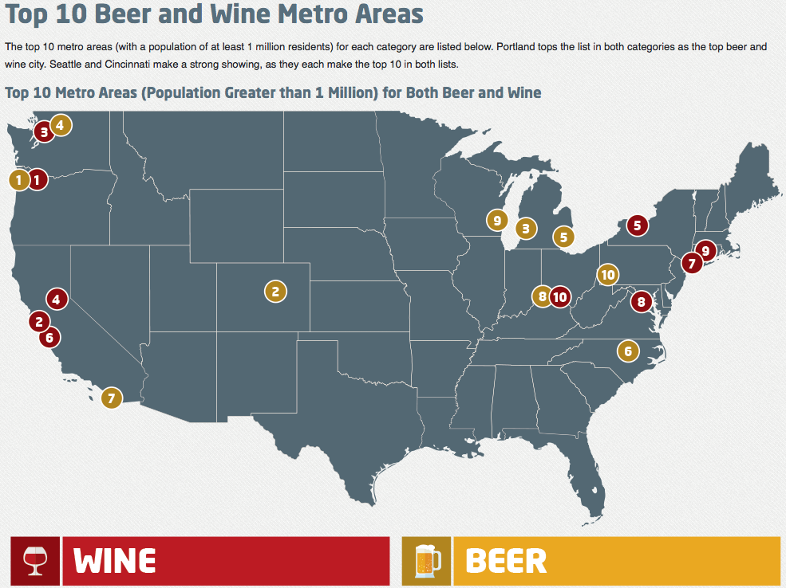Click gold beer marker 4 near Seattle
786x588 pixels.
pos(60,125)
